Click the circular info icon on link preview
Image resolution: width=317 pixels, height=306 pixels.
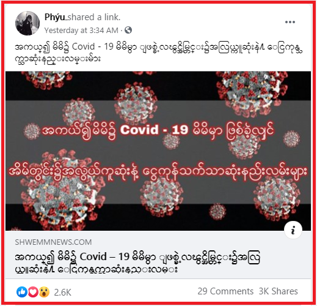(293, 229)
